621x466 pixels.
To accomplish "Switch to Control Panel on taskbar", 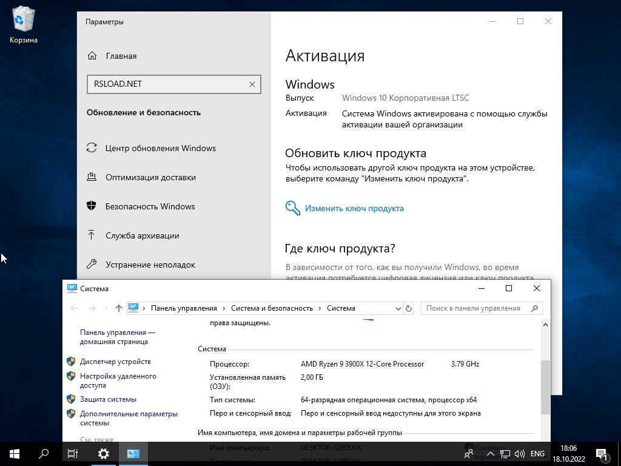I will (x=133, y=454).
